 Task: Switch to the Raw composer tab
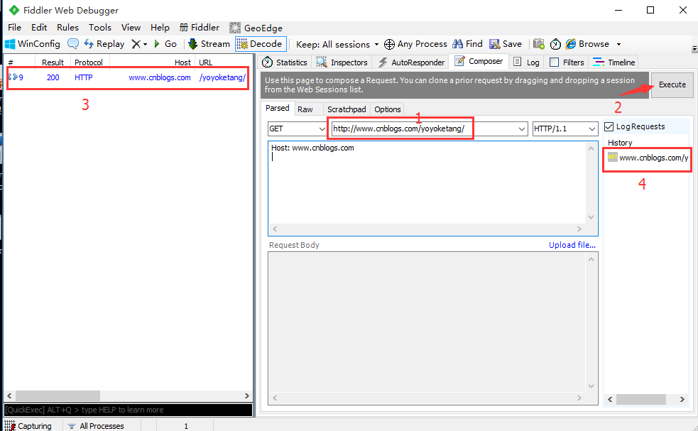coord(307,109)
